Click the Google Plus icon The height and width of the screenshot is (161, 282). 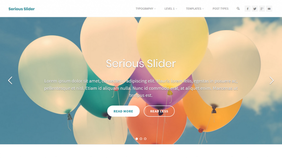[262, 9]
